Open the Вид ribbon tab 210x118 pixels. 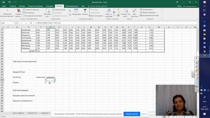(83, 6)
